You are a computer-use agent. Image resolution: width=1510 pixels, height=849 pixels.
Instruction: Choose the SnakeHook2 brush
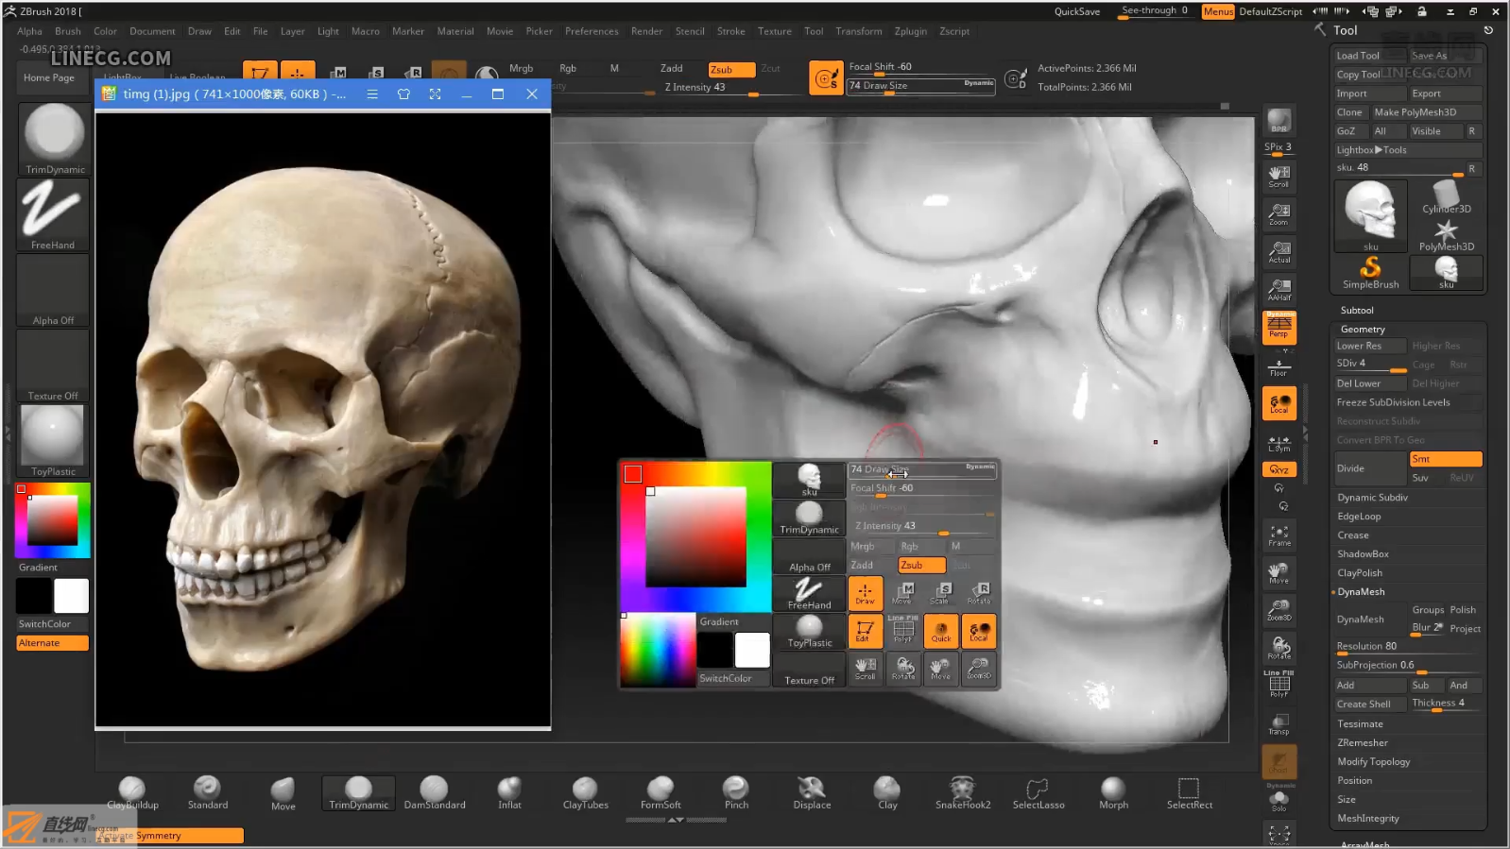coord(963,793)
